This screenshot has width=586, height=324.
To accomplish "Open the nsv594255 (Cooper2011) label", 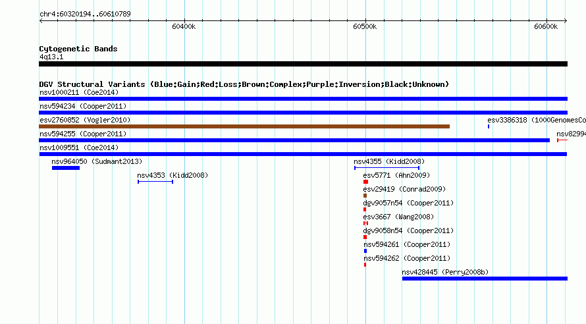I will pyautogui.click(x=83, y=134).
